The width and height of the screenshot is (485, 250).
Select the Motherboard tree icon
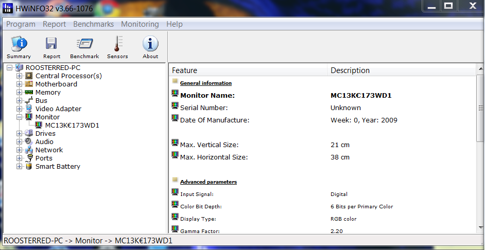pos(29,84)
